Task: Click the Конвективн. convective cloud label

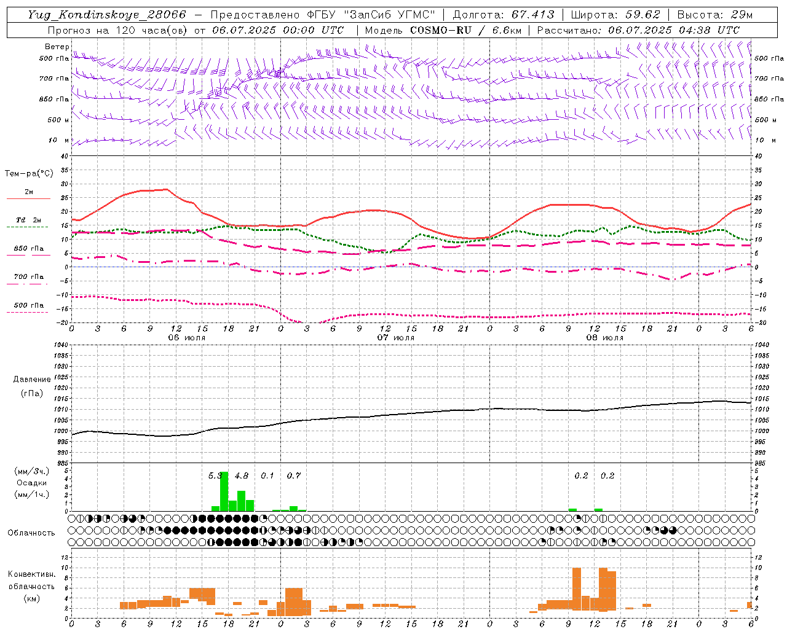Action: [x=31, y=574]
